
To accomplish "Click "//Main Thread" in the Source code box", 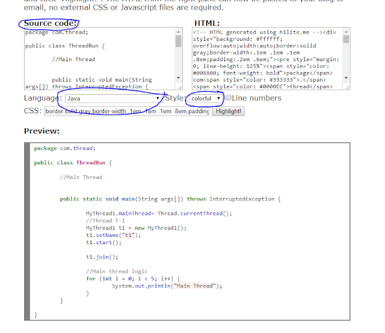I will coord(73,59).
